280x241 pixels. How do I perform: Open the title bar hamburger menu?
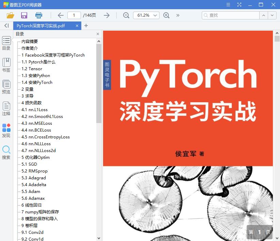[228, 5]
